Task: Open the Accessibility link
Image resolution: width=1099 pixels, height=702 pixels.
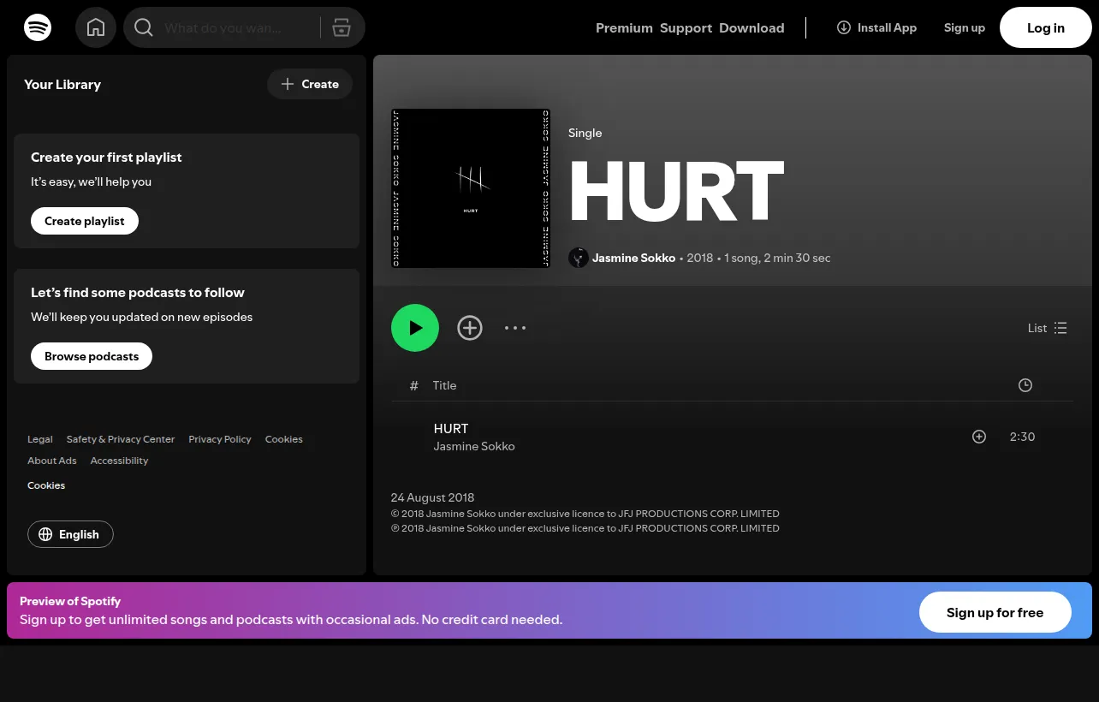Action: [x=119, y=461]
